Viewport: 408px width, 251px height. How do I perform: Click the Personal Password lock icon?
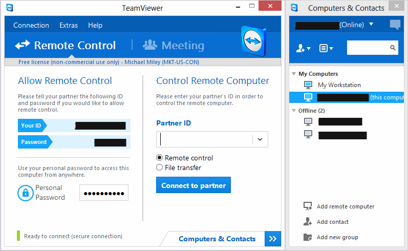coord(25,193)
